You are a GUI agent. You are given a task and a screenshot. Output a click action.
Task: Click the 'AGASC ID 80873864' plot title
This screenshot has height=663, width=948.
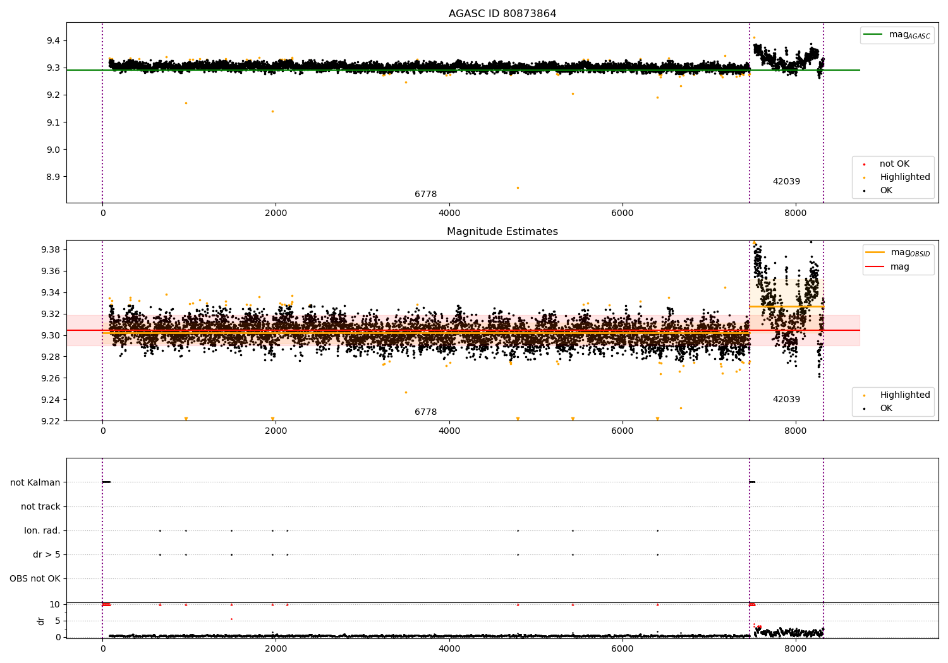click(x=502, y=14)
